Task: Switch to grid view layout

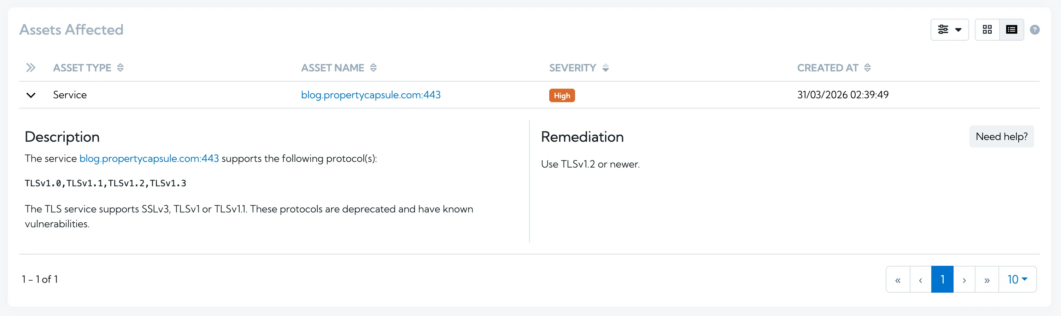Action: [x=987, y=29]
